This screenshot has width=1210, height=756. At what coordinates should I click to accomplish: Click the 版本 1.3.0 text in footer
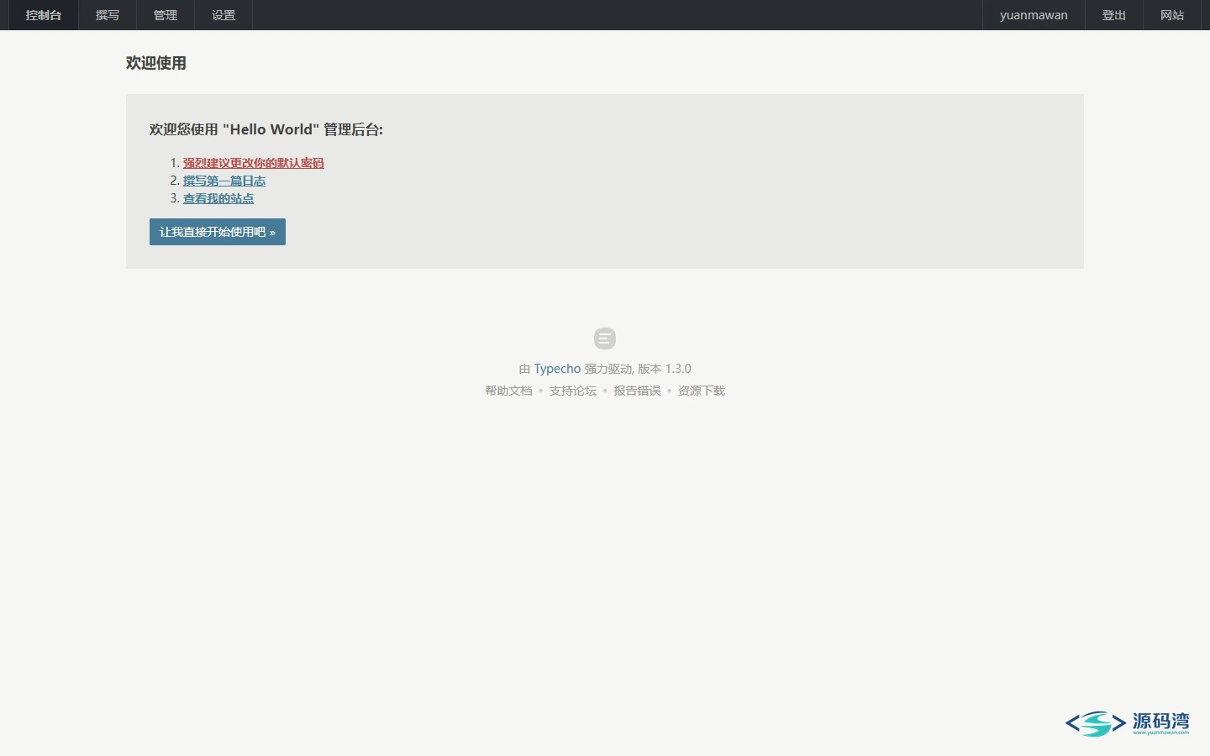[665, 369]
